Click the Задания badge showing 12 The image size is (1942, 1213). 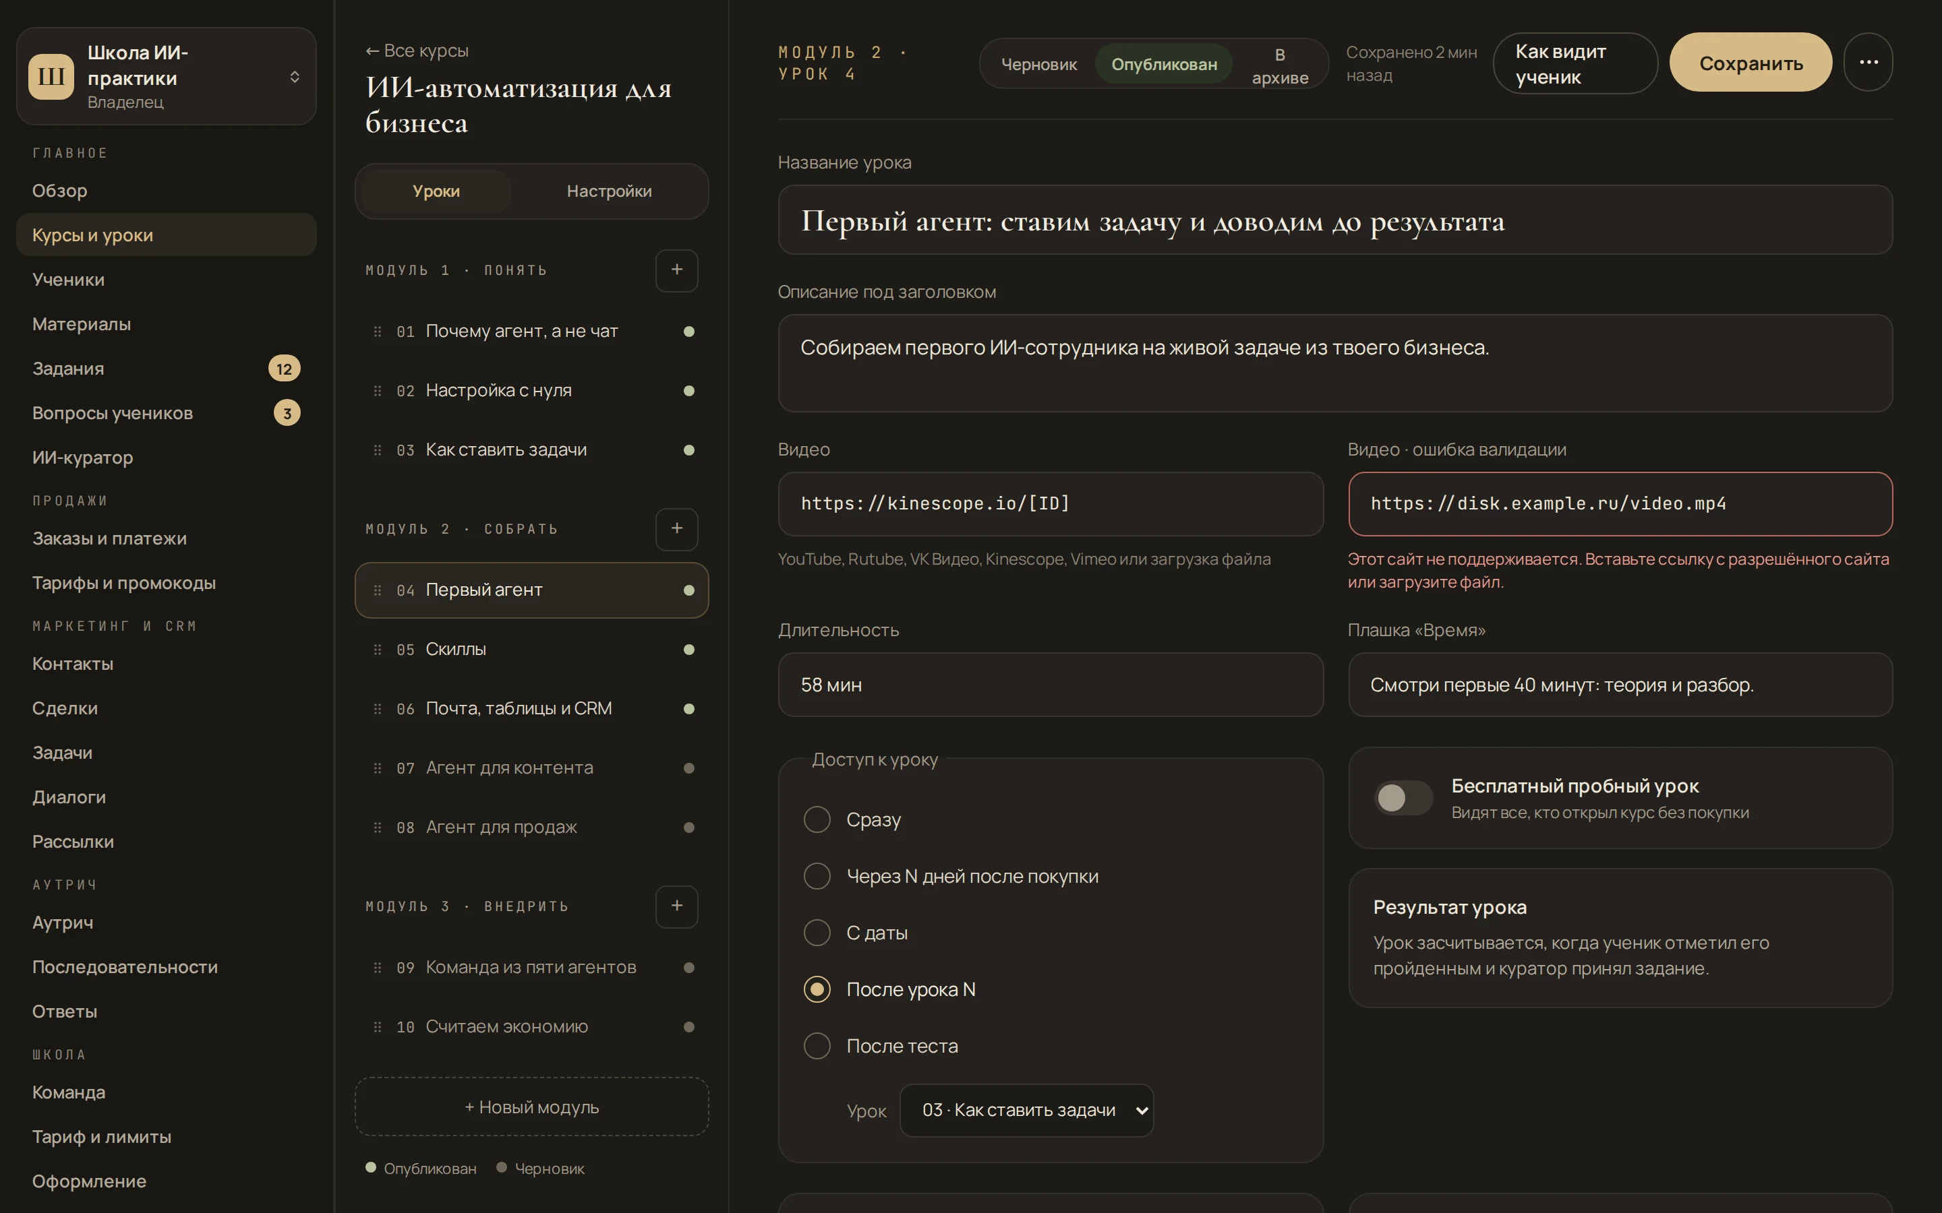(284, 369)
